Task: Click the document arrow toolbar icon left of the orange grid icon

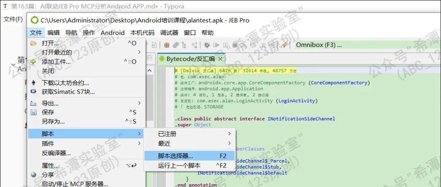Action: [x=154, y=45]
